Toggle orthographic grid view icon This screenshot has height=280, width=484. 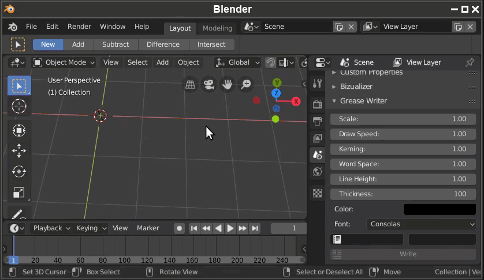click(x=190, y=84)
